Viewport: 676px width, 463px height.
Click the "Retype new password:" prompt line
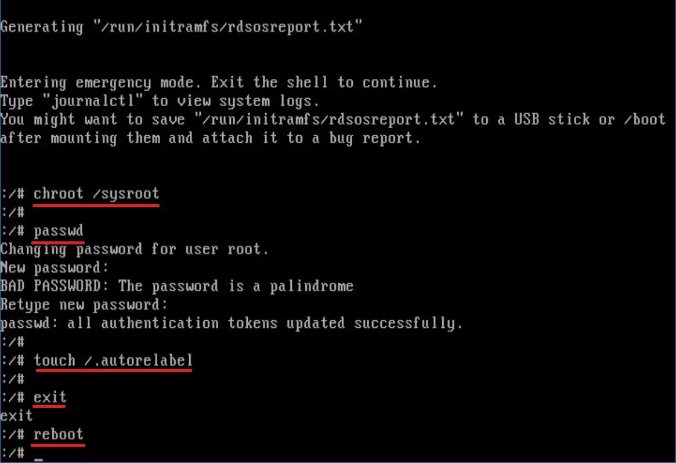(x=84, y=305)
